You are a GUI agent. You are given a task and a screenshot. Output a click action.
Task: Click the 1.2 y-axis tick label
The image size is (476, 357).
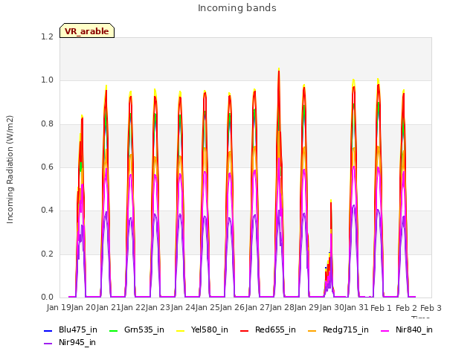tap(47, 36)
